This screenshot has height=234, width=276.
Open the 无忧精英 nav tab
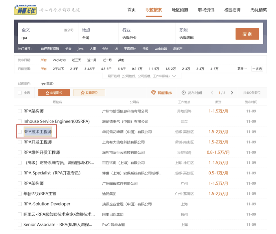[x=259, y=10]
